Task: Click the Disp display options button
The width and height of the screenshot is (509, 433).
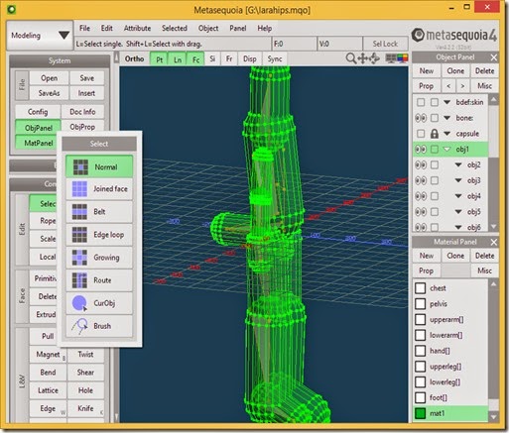Action: (250, 59)
